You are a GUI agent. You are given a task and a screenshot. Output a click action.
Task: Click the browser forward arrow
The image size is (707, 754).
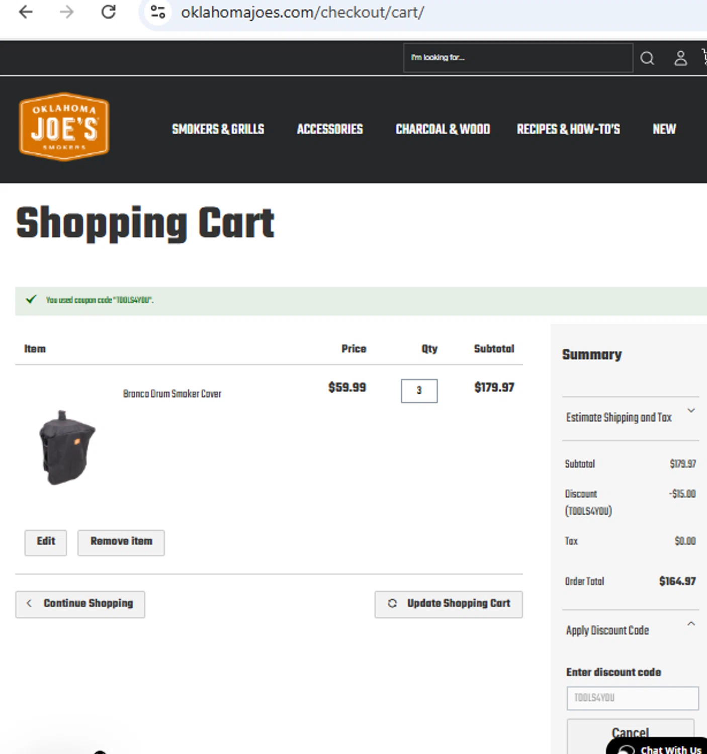[67, 12]
